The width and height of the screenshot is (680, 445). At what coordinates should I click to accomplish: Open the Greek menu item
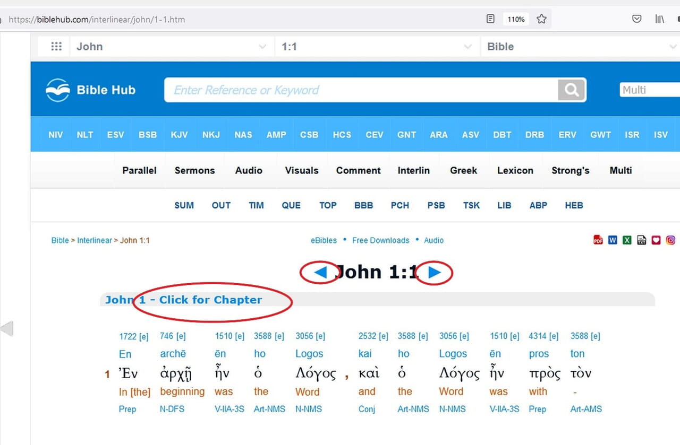coord(464,170)
